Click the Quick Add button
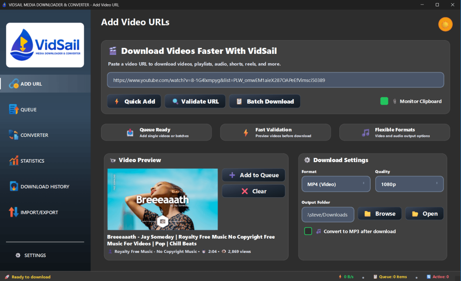This screenshot has height=281, width=461. pos(134,101)
